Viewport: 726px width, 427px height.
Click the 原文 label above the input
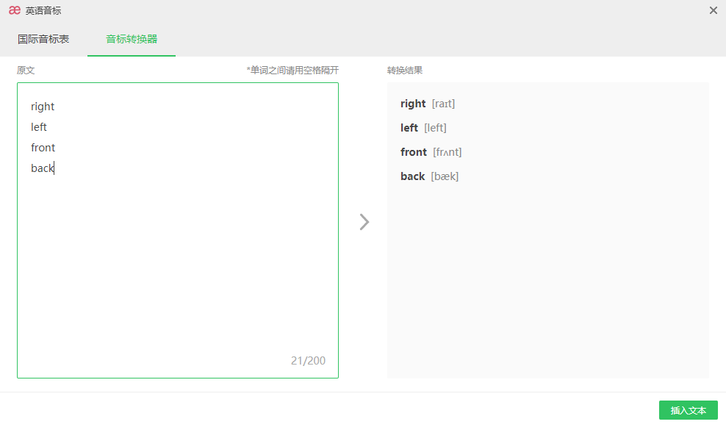(x=26, y=71)
